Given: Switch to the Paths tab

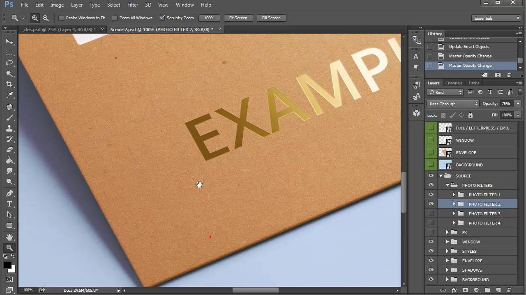Looking at the screenshot, I should [474, 83].
